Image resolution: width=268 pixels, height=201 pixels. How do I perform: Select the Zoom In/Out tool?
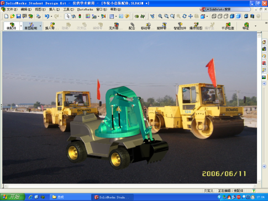tap(172, 17)
